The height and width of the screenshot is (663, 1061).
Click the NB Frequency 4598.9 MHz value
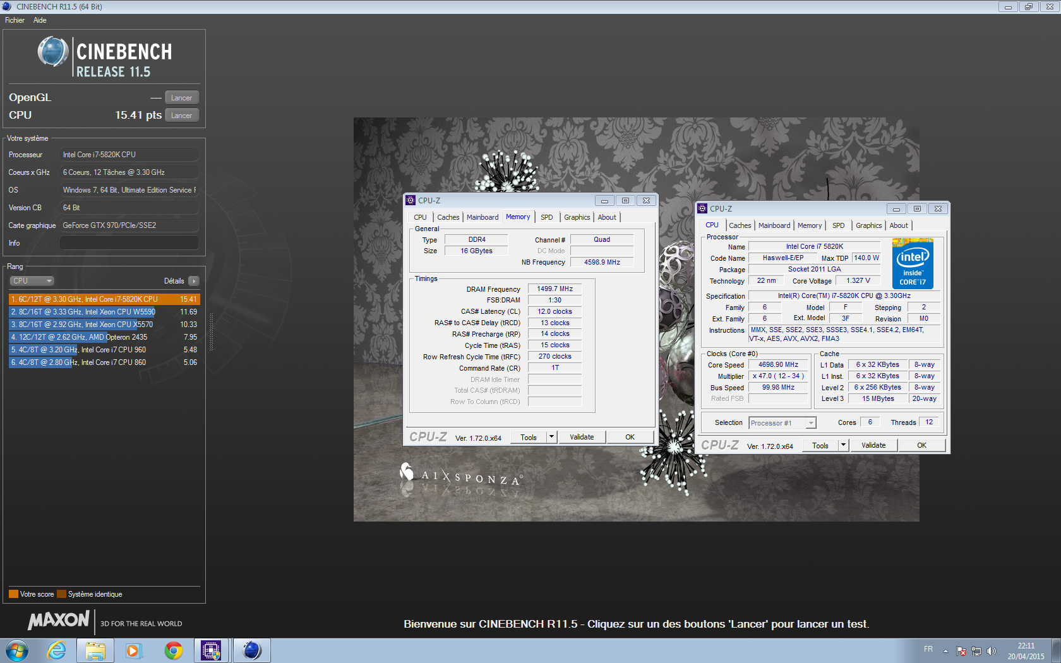pos(602,262)
